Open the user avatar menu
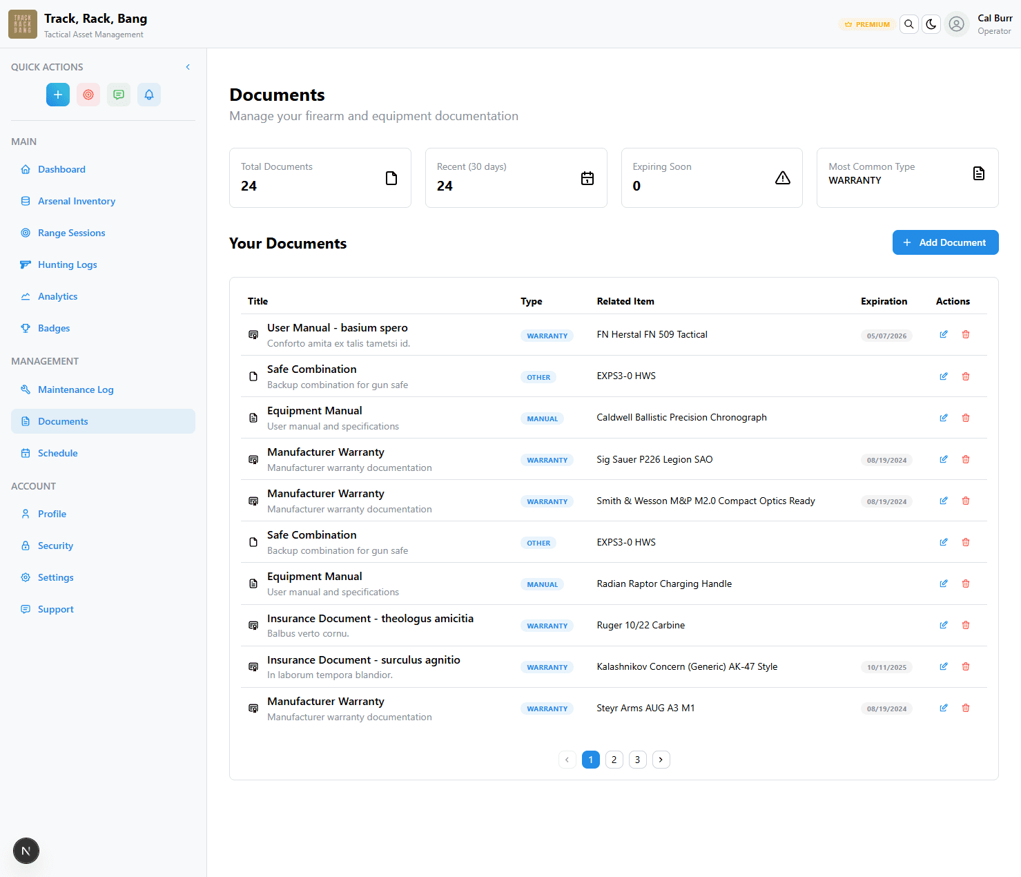1021x877 pixels. click(x=956, y=24)
